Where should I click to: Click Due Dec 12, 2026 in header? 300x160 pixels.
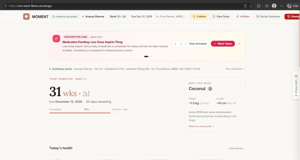[141, 17]
